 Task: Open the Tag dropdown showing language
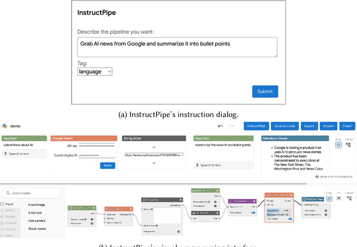(x=95, y=71)
